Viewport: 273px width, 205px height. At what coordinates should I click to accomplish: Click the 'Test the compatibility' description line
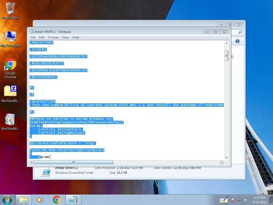127,105
